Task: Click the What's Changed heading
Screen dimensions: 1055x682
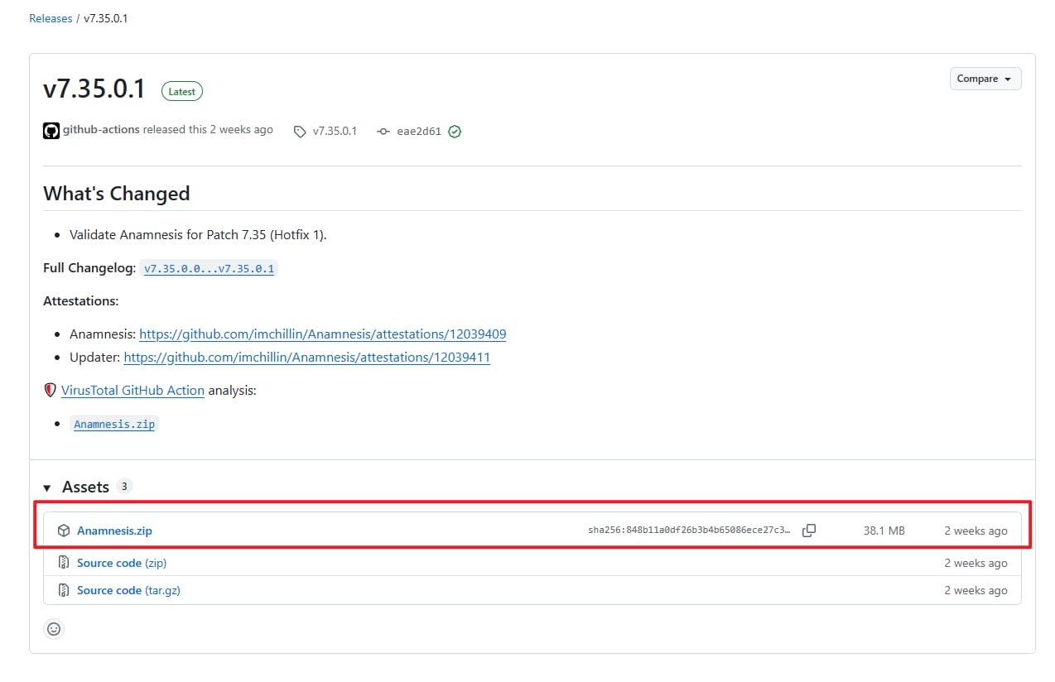Action: tap(117, 194)
